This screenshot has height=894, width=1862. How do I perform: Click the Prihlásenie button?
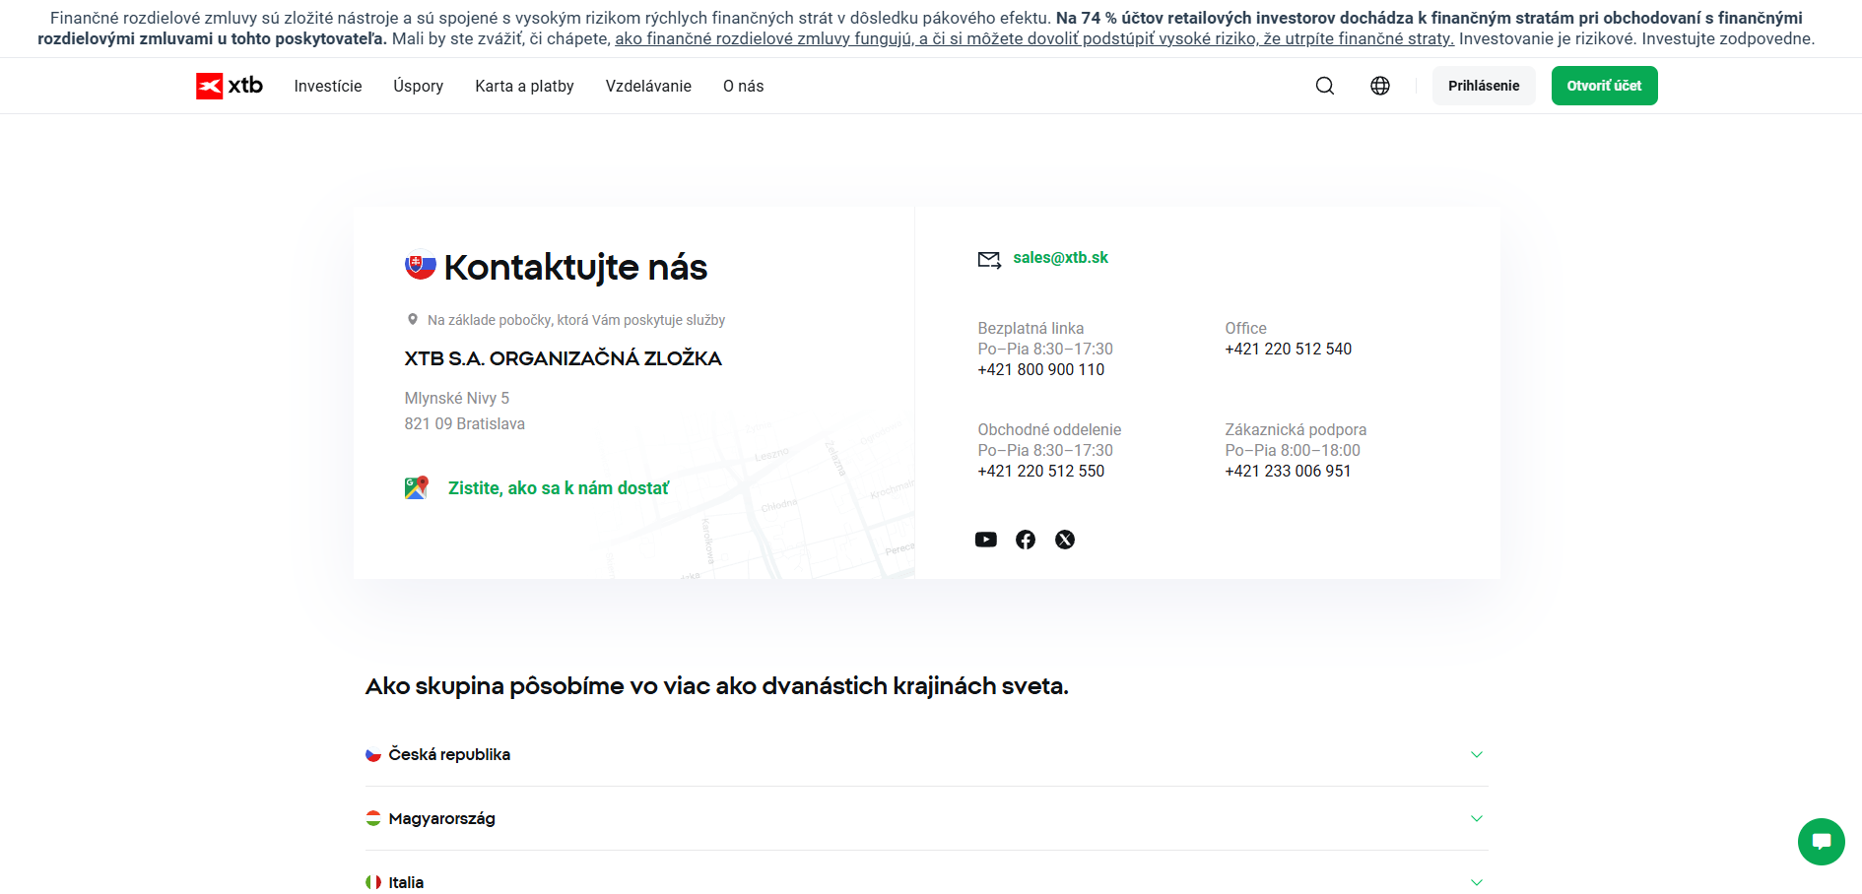pos(1484,86)
